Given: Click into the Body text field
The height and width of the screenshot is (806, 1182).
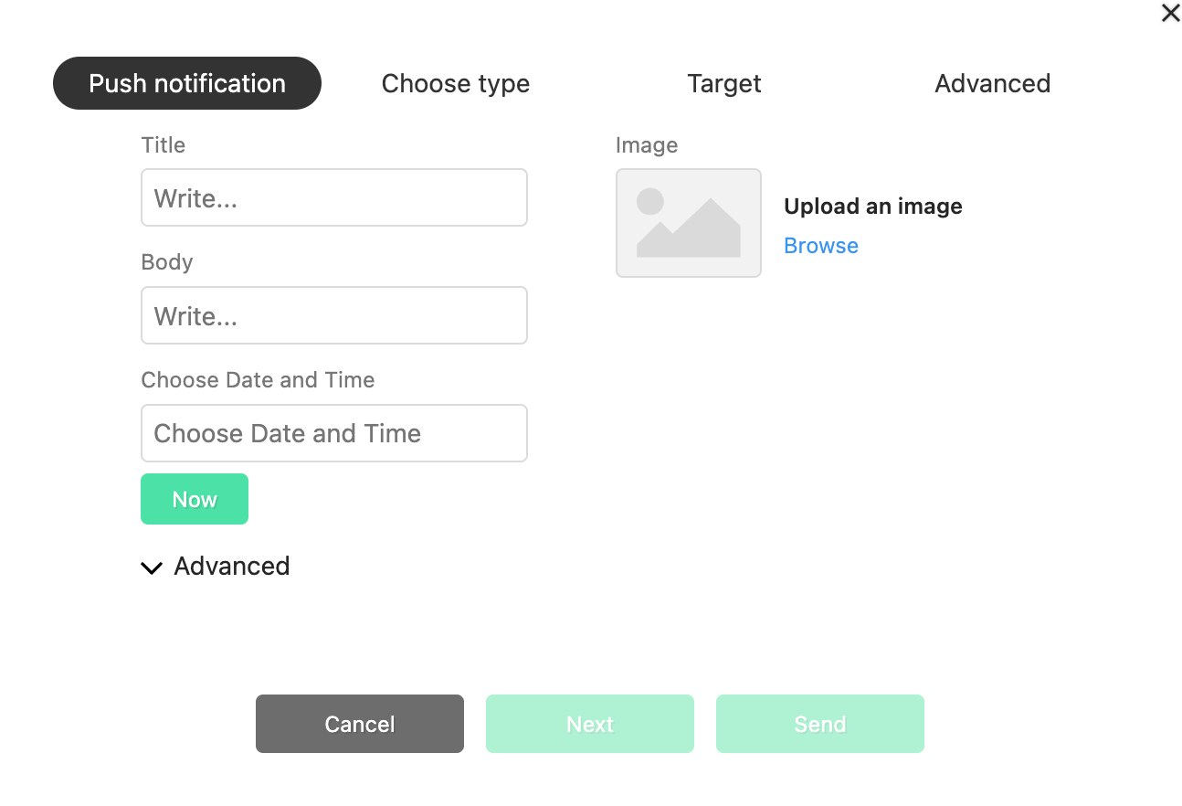Looking at the screenshot, I should tap(334, 315).
